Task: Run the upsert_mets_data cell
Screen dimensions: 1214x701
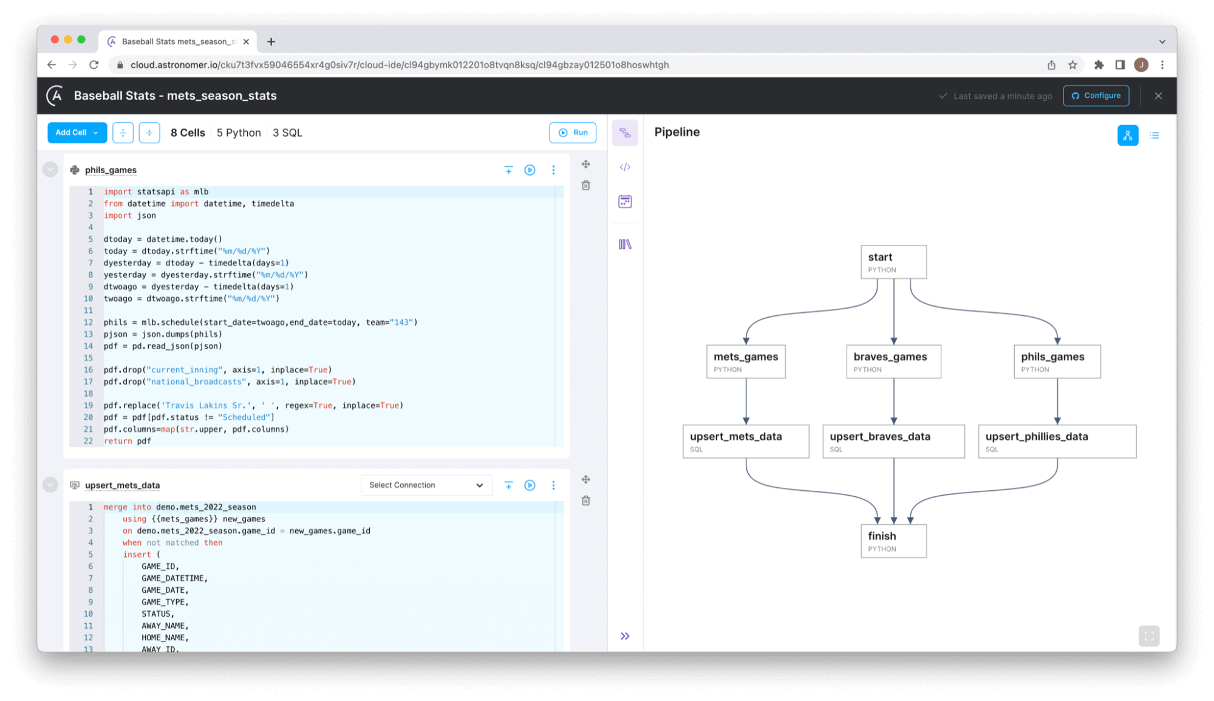Action: tap(530, 485)
